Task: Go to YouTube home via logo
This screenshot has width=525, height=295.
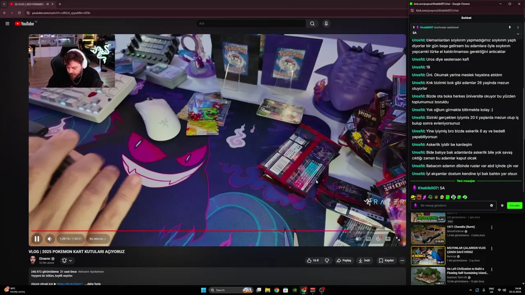Action: [x=25, y=23]
